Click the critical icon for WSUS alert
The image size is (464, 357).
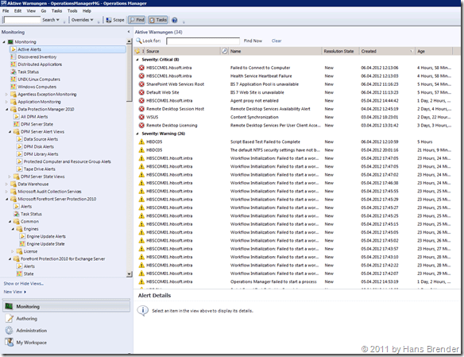(141, 117)
